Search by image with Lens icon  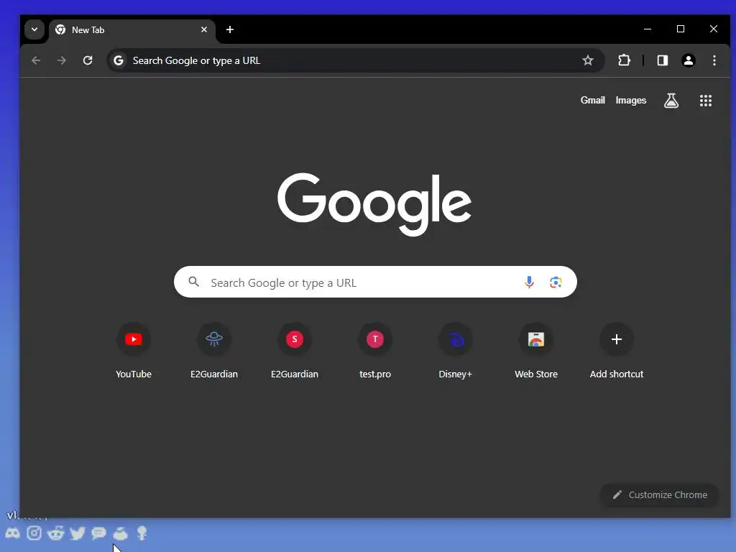coord(556,282)
